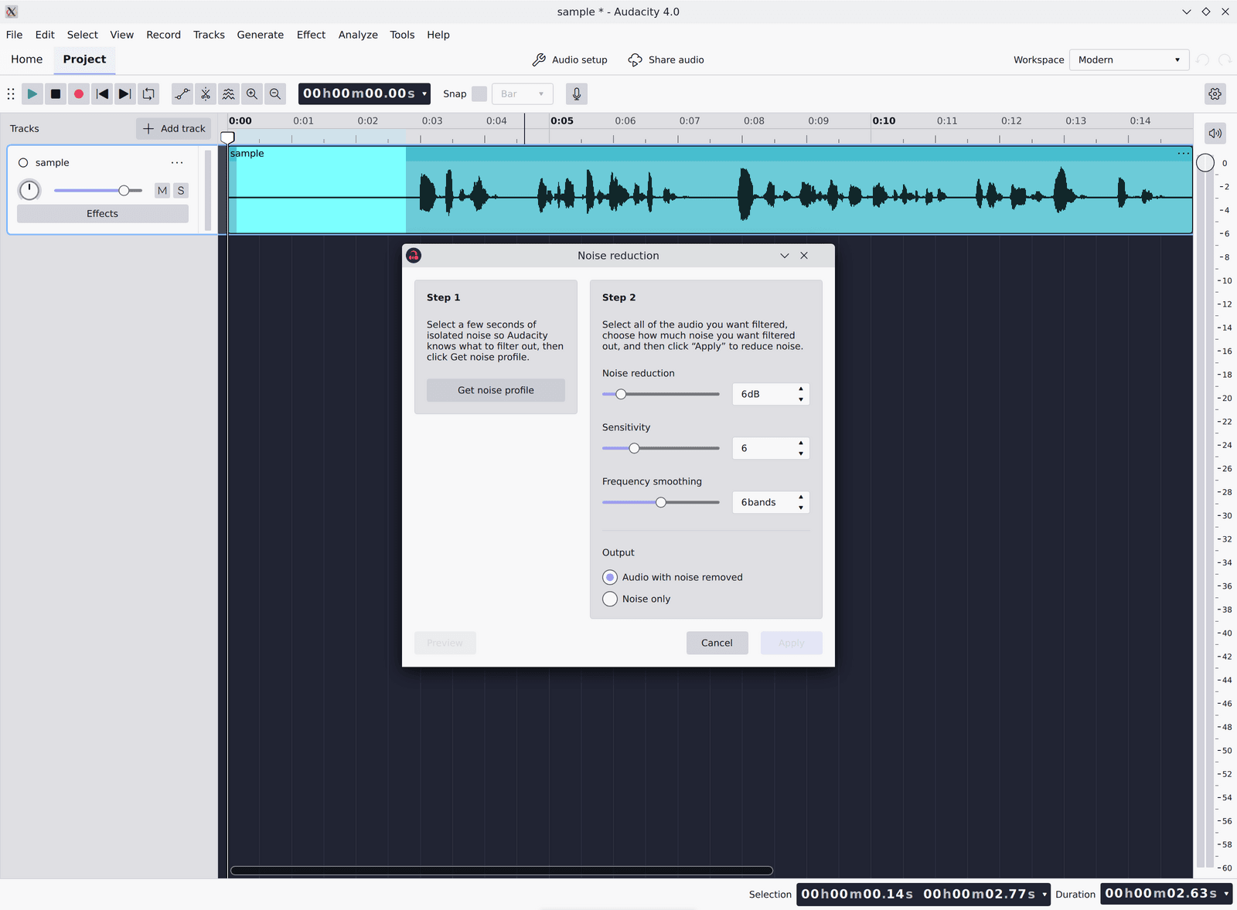Switch to the Home tab
Viewport: 1237px width, 910px height.
pyautogui.click(x=27, y=59)
